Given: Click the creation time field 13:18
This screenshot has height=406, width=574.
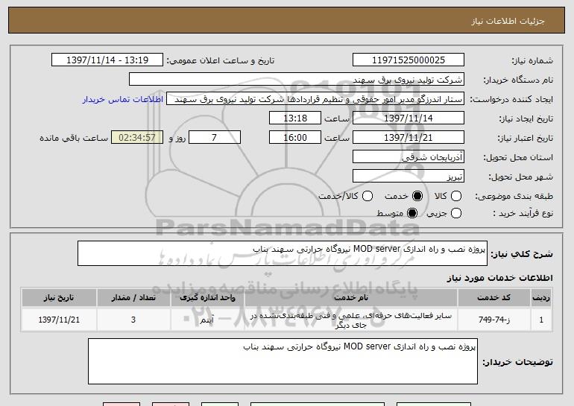Looking at the screenshot, I should (x=295, y=118).
